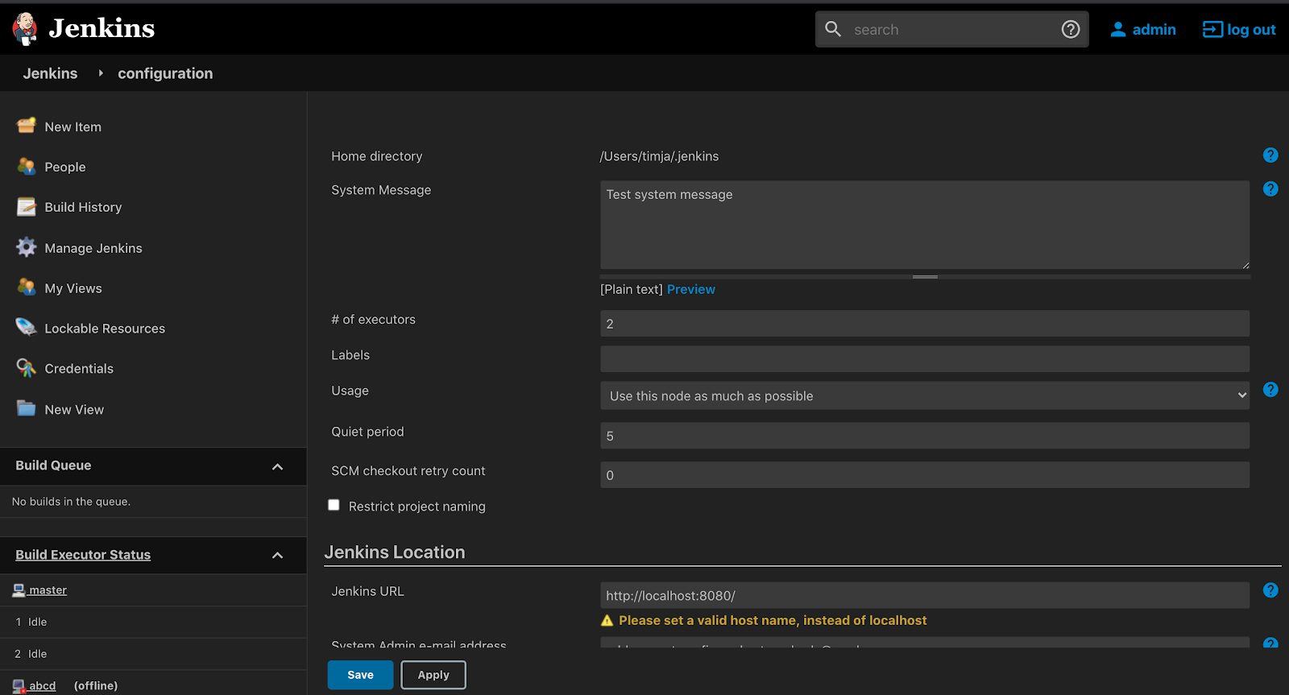Viewport: 1289px width, 695px height.
Task: Click the abcd offline computer icon
Action: (19, 686)
